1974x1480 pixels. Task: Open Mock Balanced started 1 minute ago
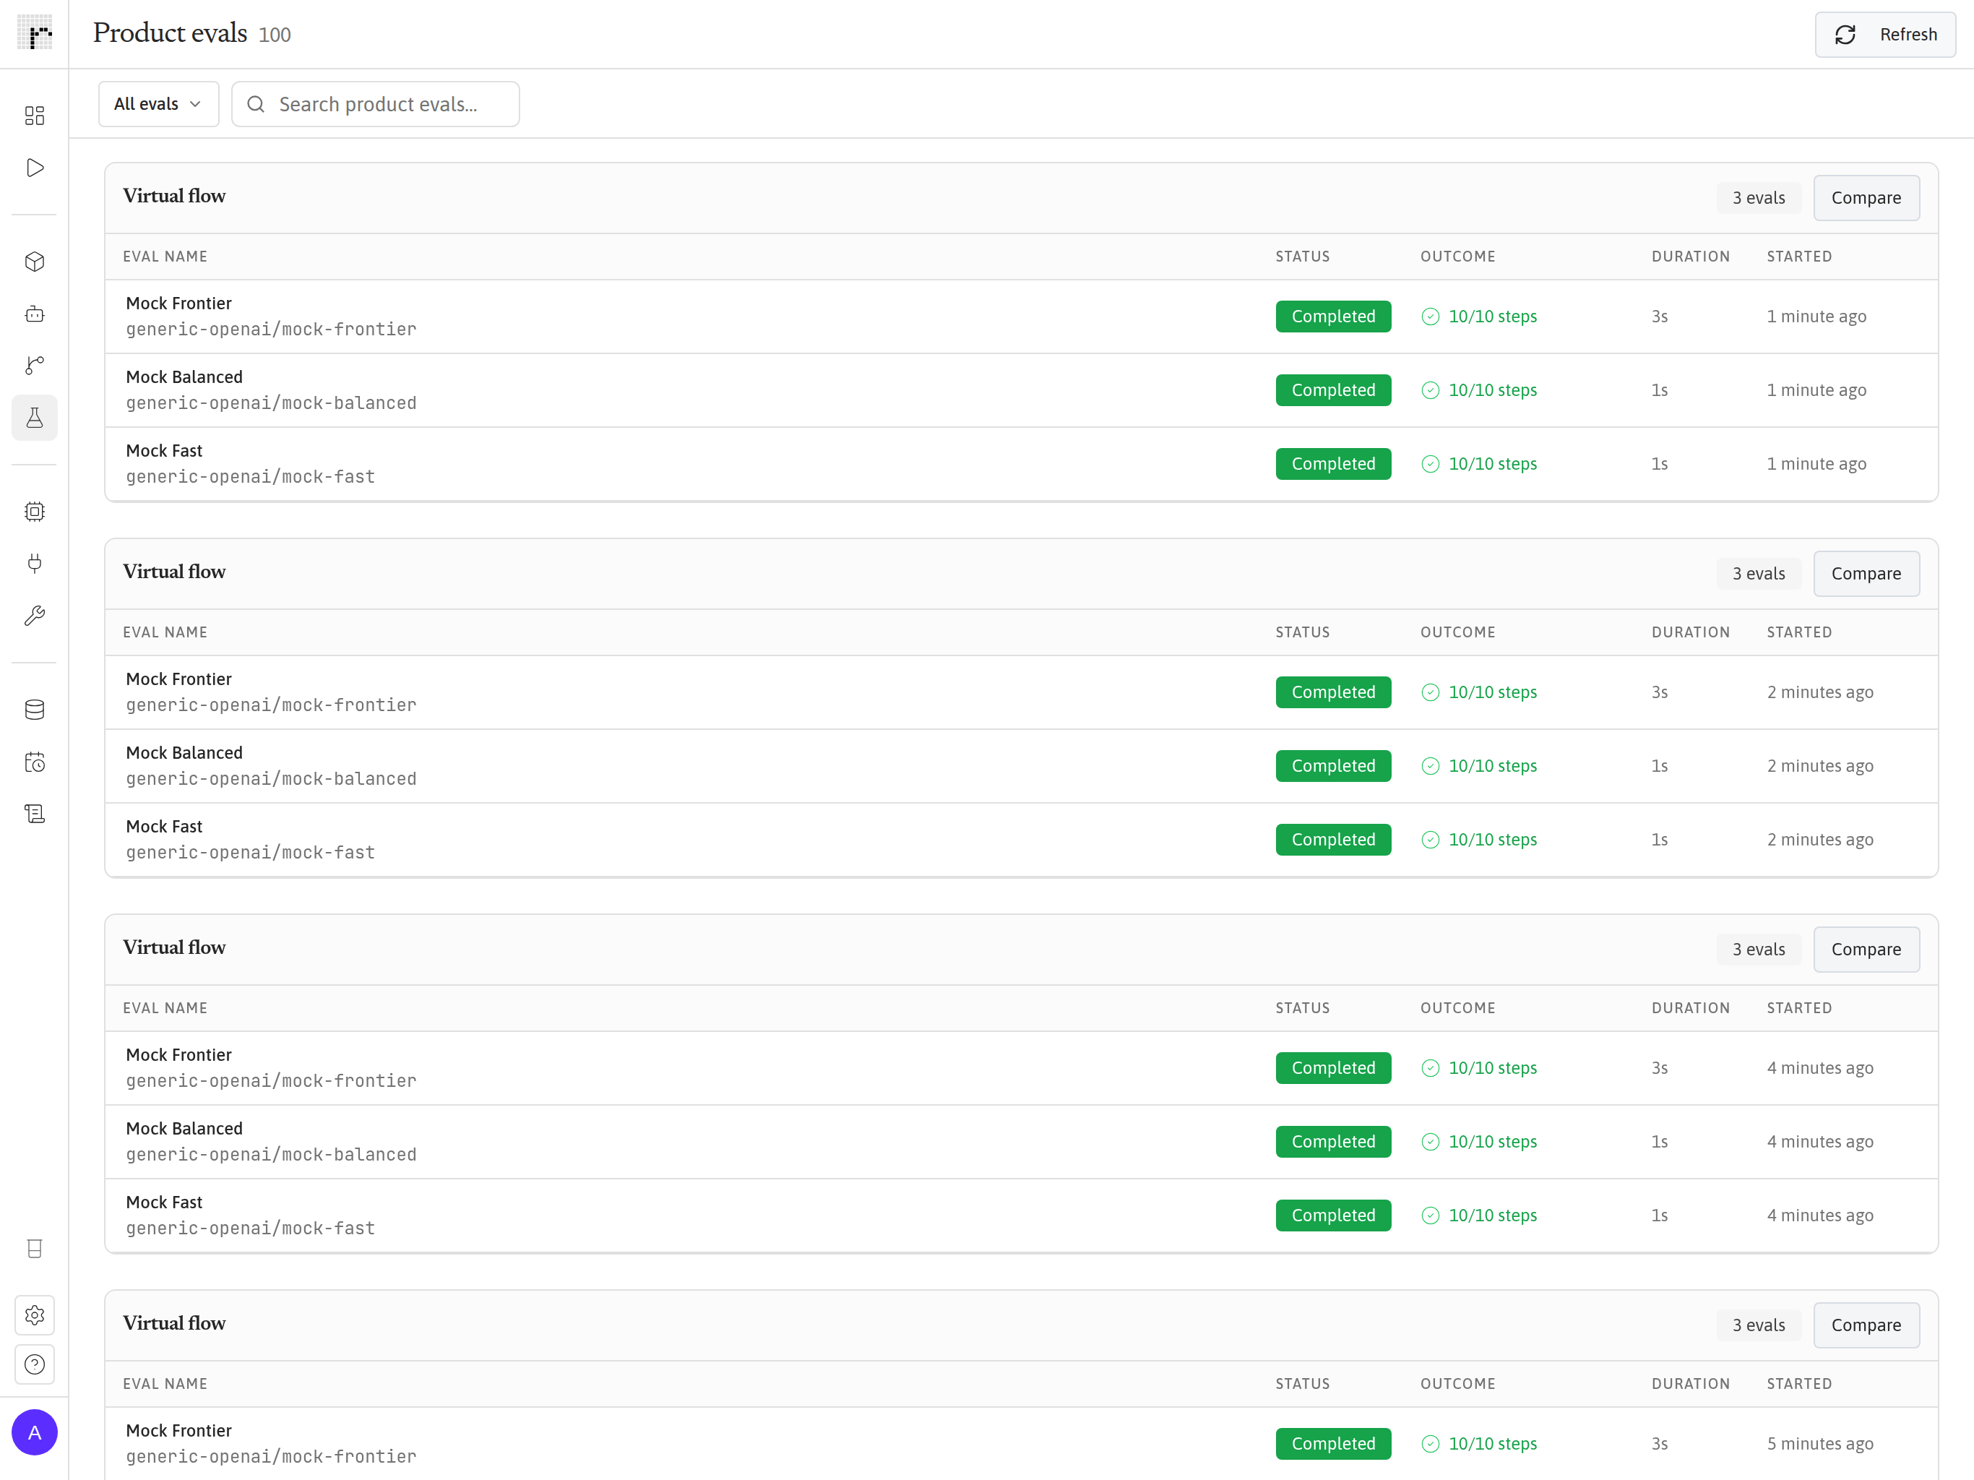1021,390
